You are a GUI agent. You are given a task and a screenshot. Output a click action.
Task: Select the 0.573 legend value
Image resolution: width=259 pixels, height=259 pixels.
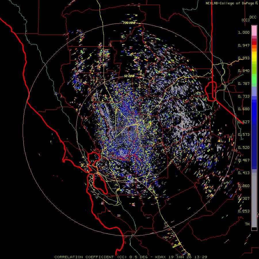point(244,135)
